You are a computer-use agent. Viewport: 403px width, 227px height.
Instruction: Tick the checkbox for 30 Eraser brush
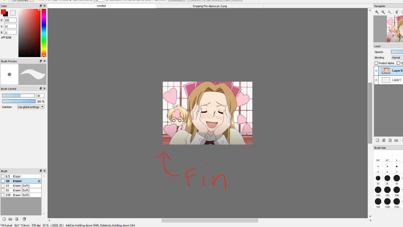pyautogui.click(x=3, y=181)
